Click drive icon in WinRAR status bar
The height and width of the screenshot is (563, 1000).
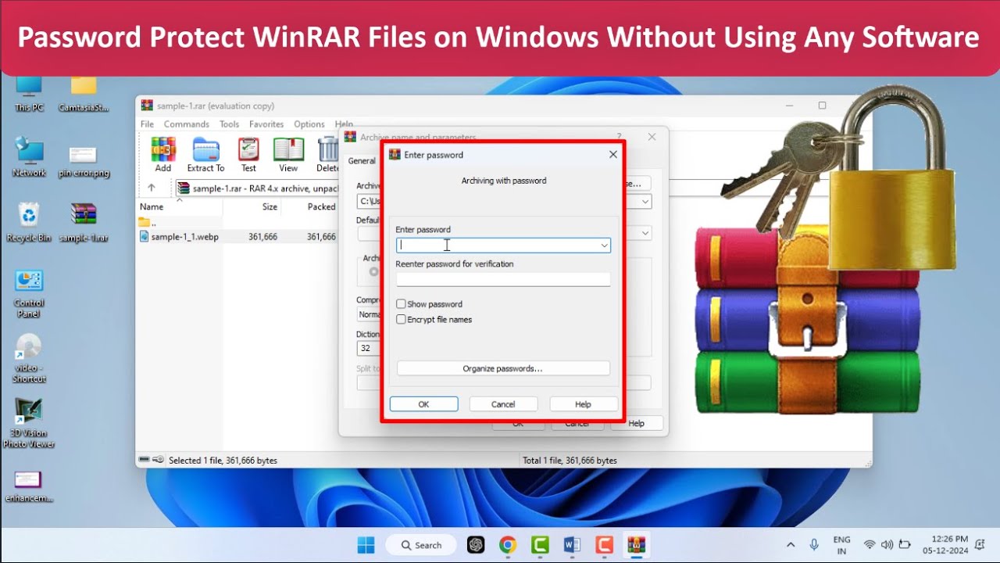(145, 460)
